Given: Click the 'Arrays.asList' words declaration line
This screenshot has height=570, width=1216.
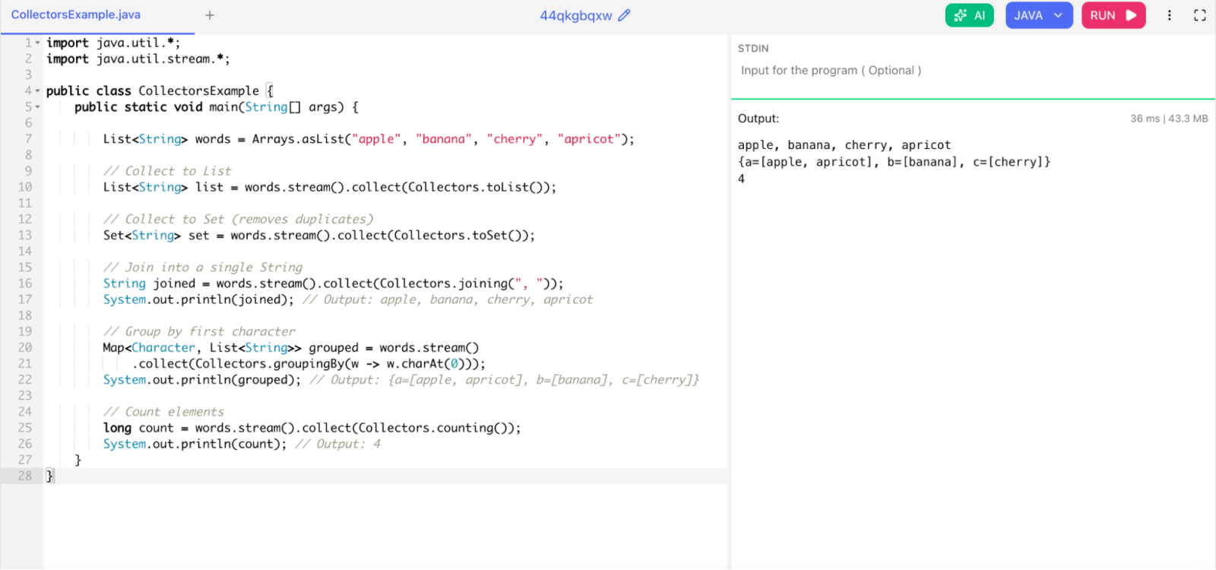Looking at the screenshot, I should point(369,139).
